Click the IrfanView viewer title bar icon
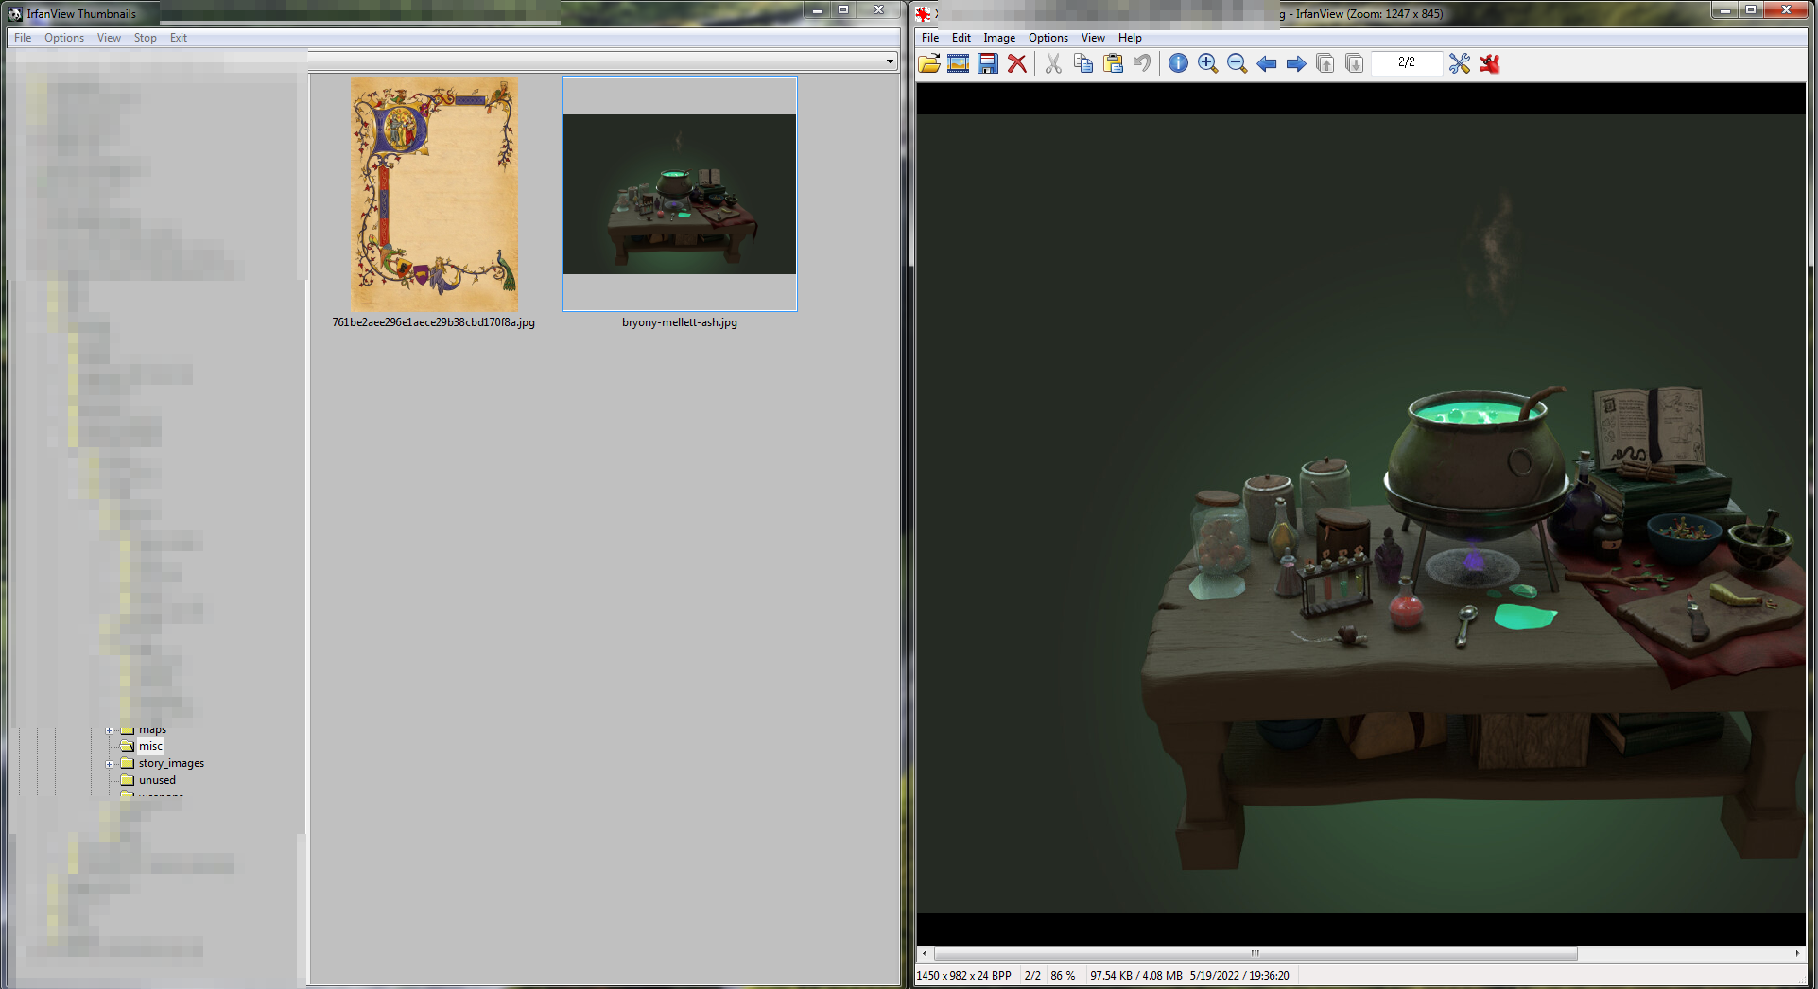This screenshot has width=1818, height=989. [x=923, y=13]
